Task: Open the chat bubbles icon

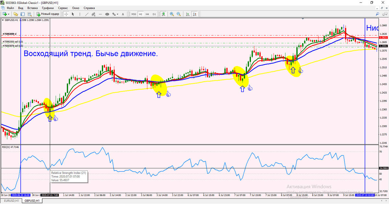Action: [385, 14]
